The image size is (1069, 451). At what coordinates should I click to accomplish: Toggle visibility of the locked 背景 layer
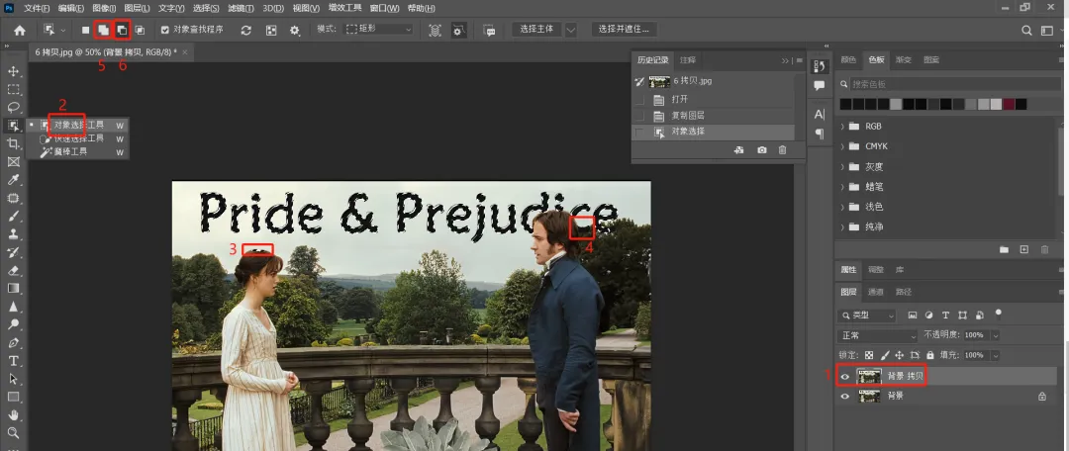[x=845, y=396]
